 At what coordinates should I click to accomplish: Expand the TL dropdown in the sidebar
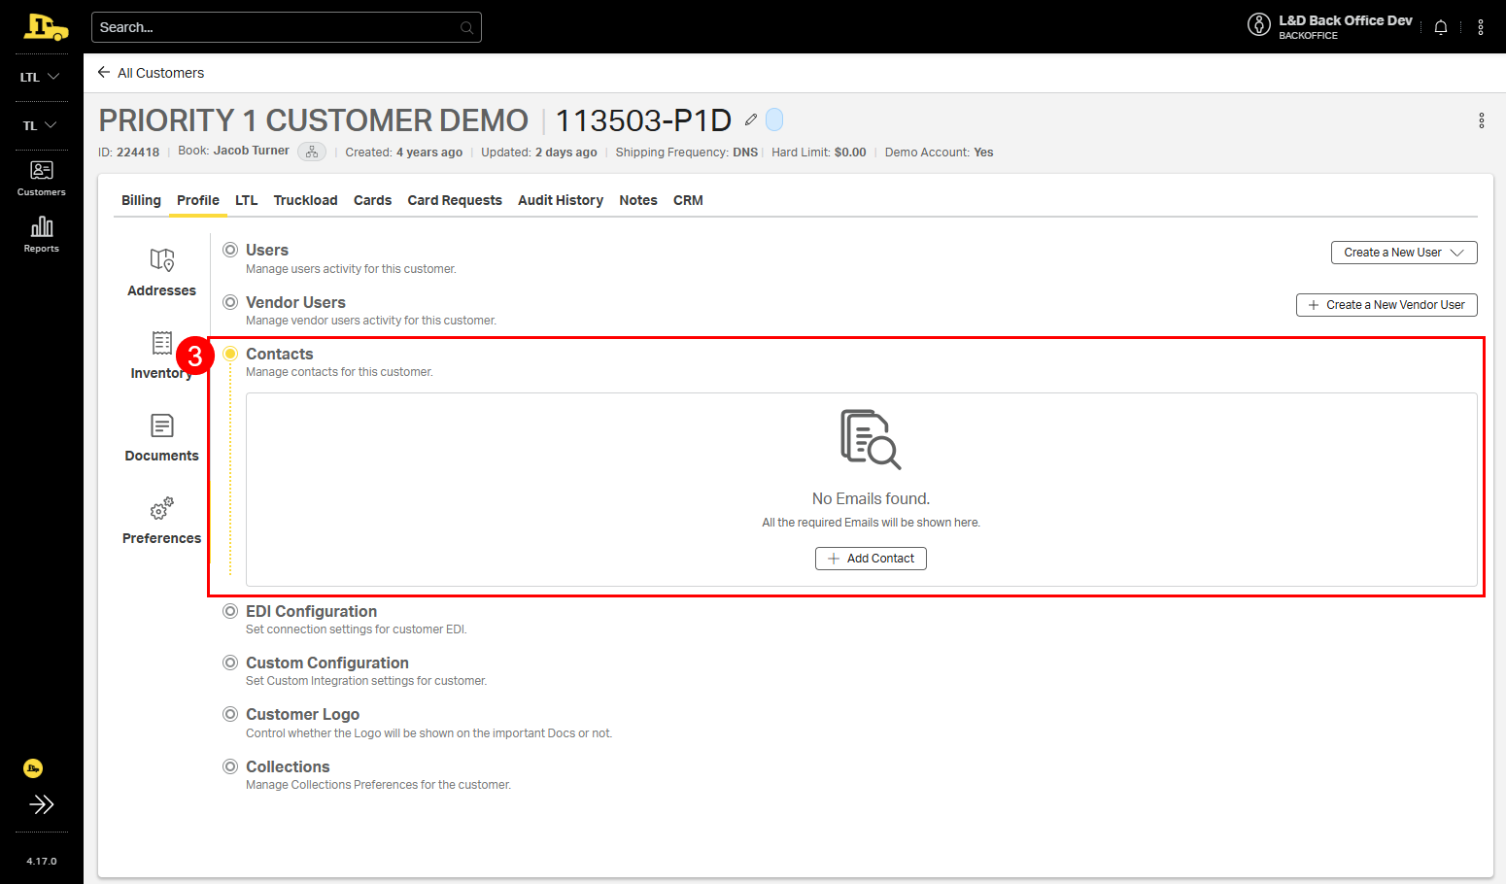pyautogui.click(x=41, y=125)
